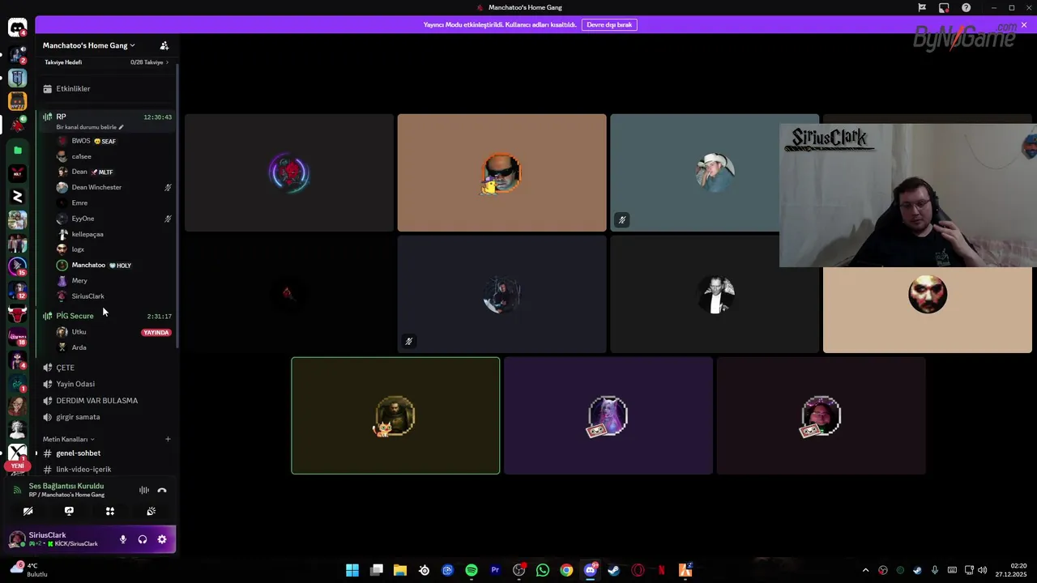This screenshot has height=583, width=1037.
Task: Show hidden system tray icons chevron
Action: click(865, 570)
